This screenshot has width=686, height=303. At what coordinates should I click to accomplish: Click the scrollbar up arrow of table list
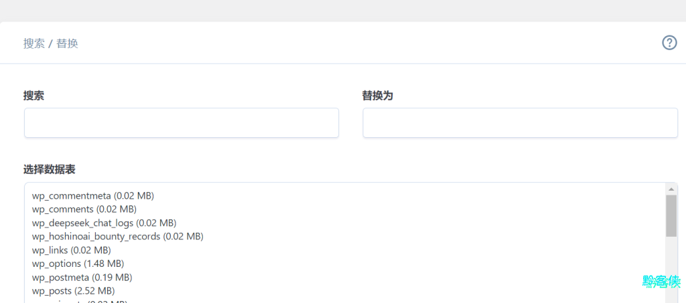coord(671,189)
